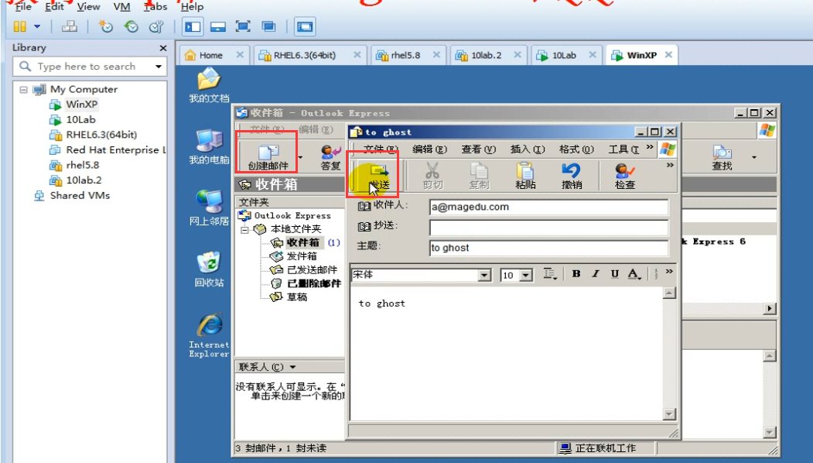
Task: Click the library 'Type here to search' box
Action: (86, 67)
